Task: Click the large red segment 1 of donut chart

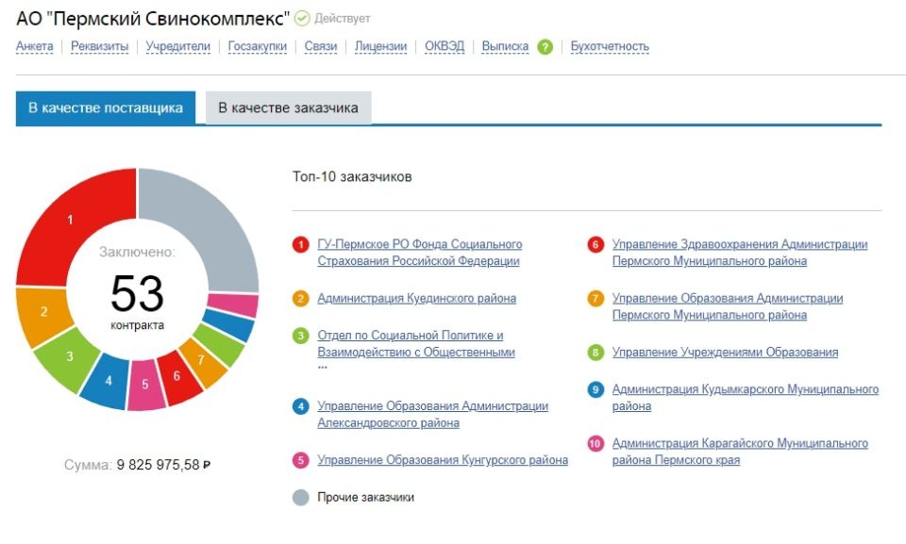Action: click(x=71, y=222)
